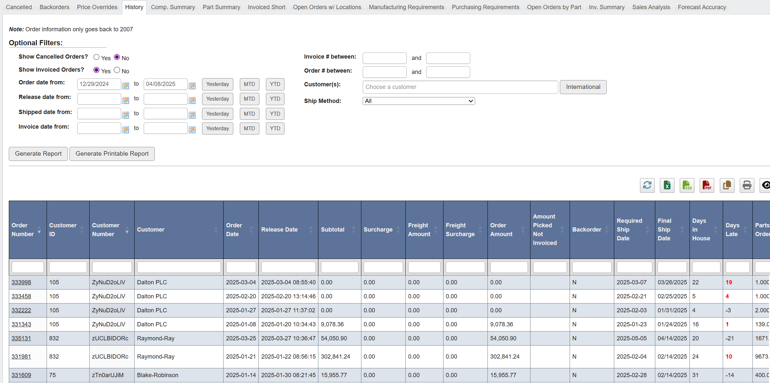Screen dimensions: 770x383
Task: Switch to the Backorders tab
Action: [x=54, y=7]
